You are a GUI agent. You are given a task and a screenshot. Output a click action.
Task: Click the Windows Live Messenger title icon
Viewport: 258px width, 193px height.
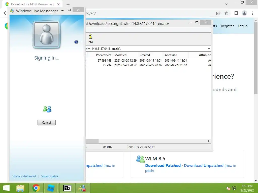tap(12, 11)
